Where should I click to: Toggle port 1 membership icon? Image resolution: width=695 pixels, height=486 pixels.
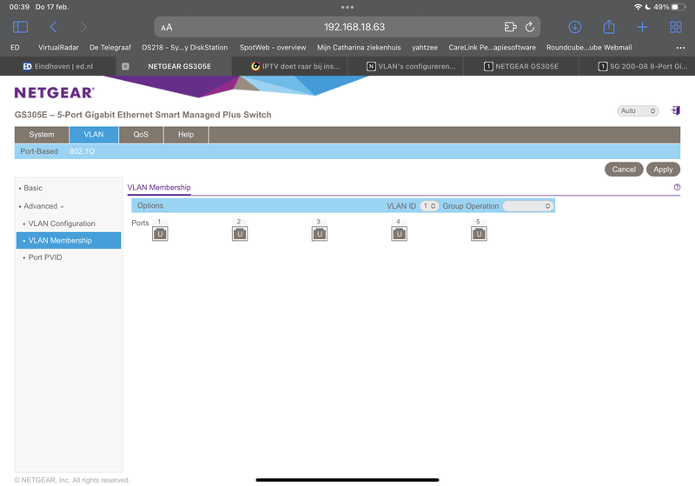(160, 234)
